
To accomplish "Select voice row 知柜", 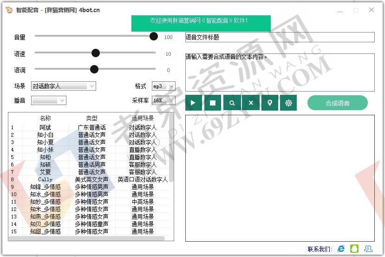I will (89, 157).
